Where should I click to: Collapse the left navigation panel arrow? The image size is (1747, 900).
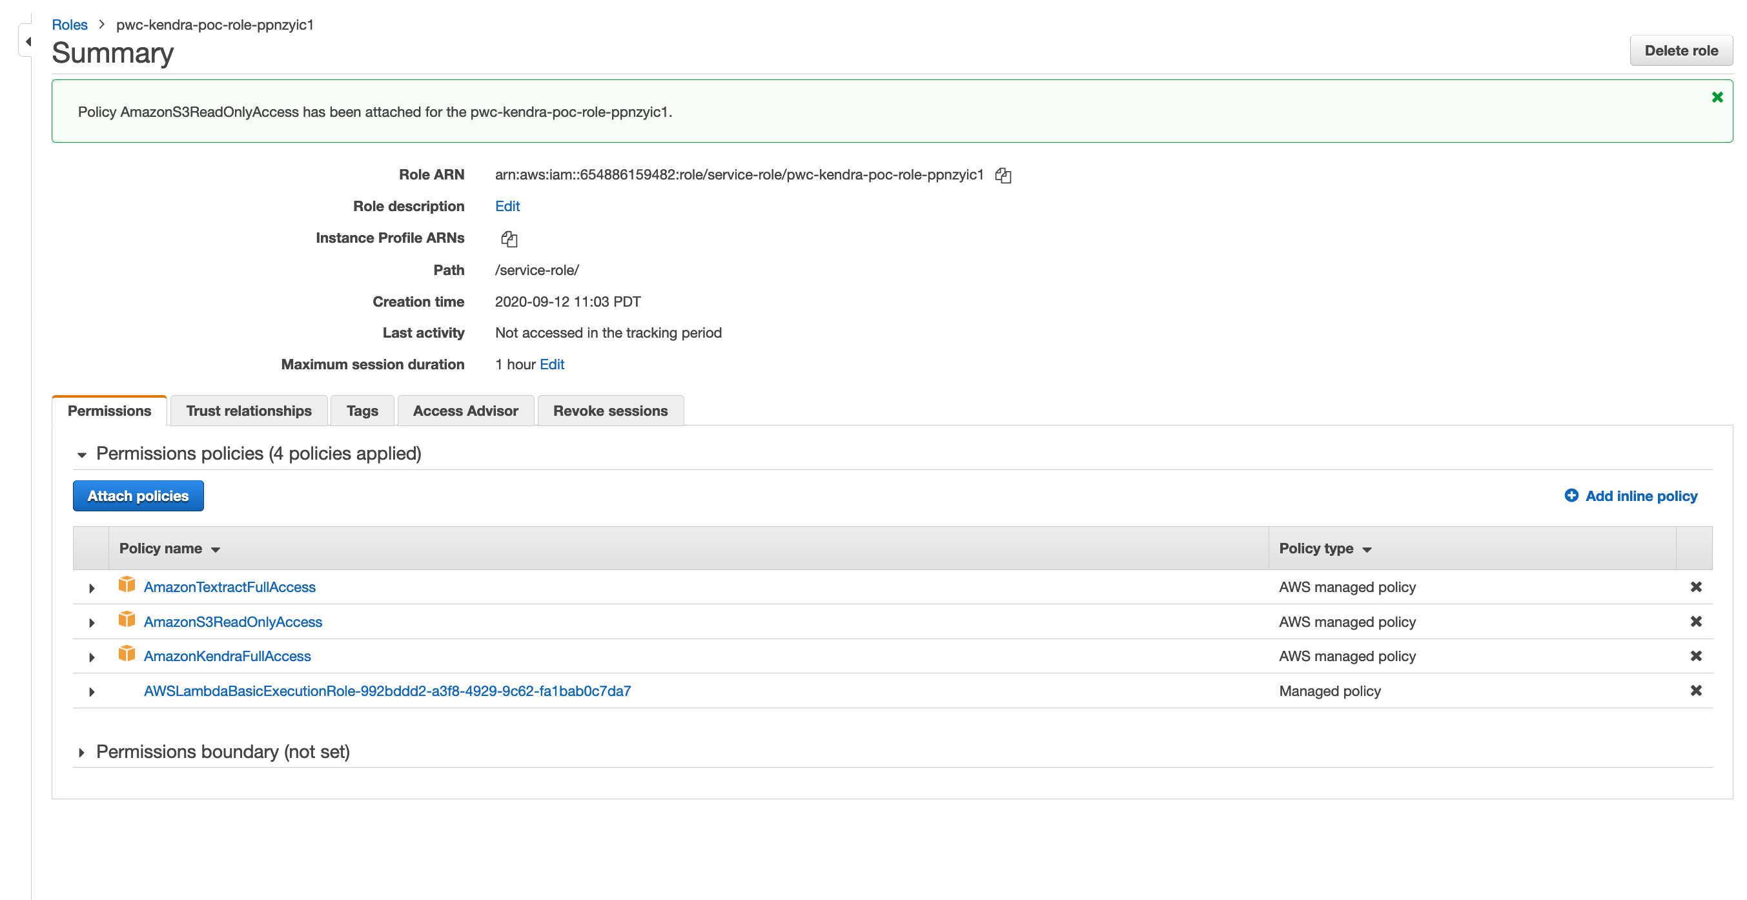click(x=28, y=41)
